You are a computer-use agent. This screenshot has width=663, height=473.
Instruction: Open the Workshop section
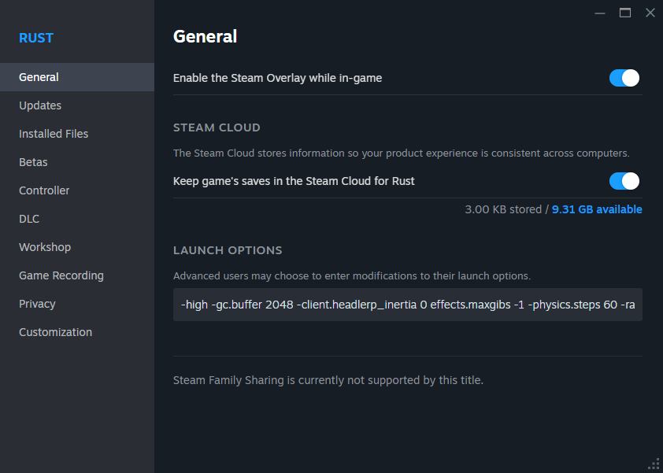coord(77,247)
